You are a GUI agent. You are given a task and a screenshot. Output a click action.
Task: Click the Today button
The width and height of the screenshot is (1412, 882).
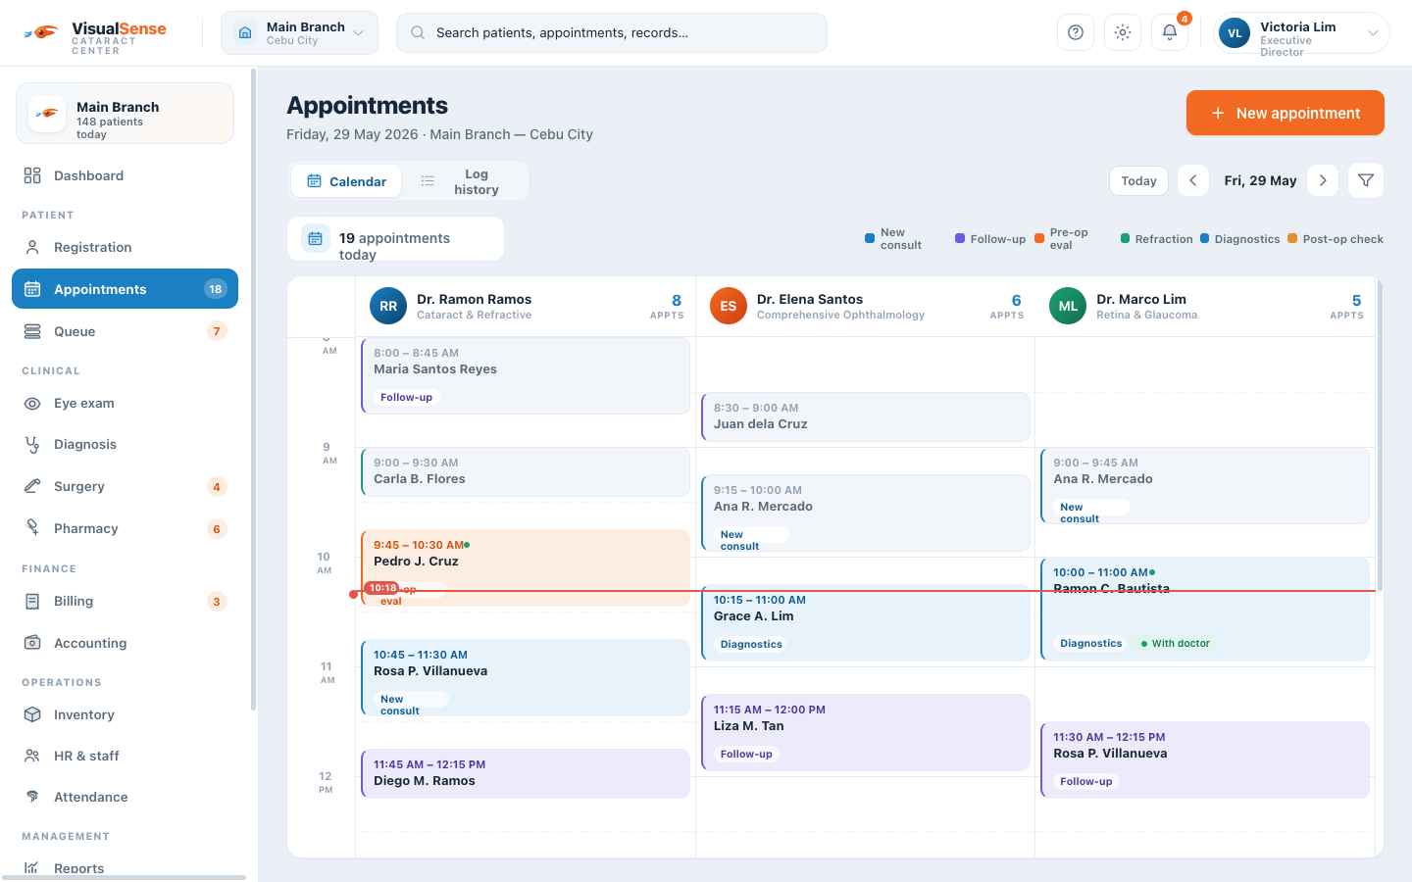[1138, 180]
